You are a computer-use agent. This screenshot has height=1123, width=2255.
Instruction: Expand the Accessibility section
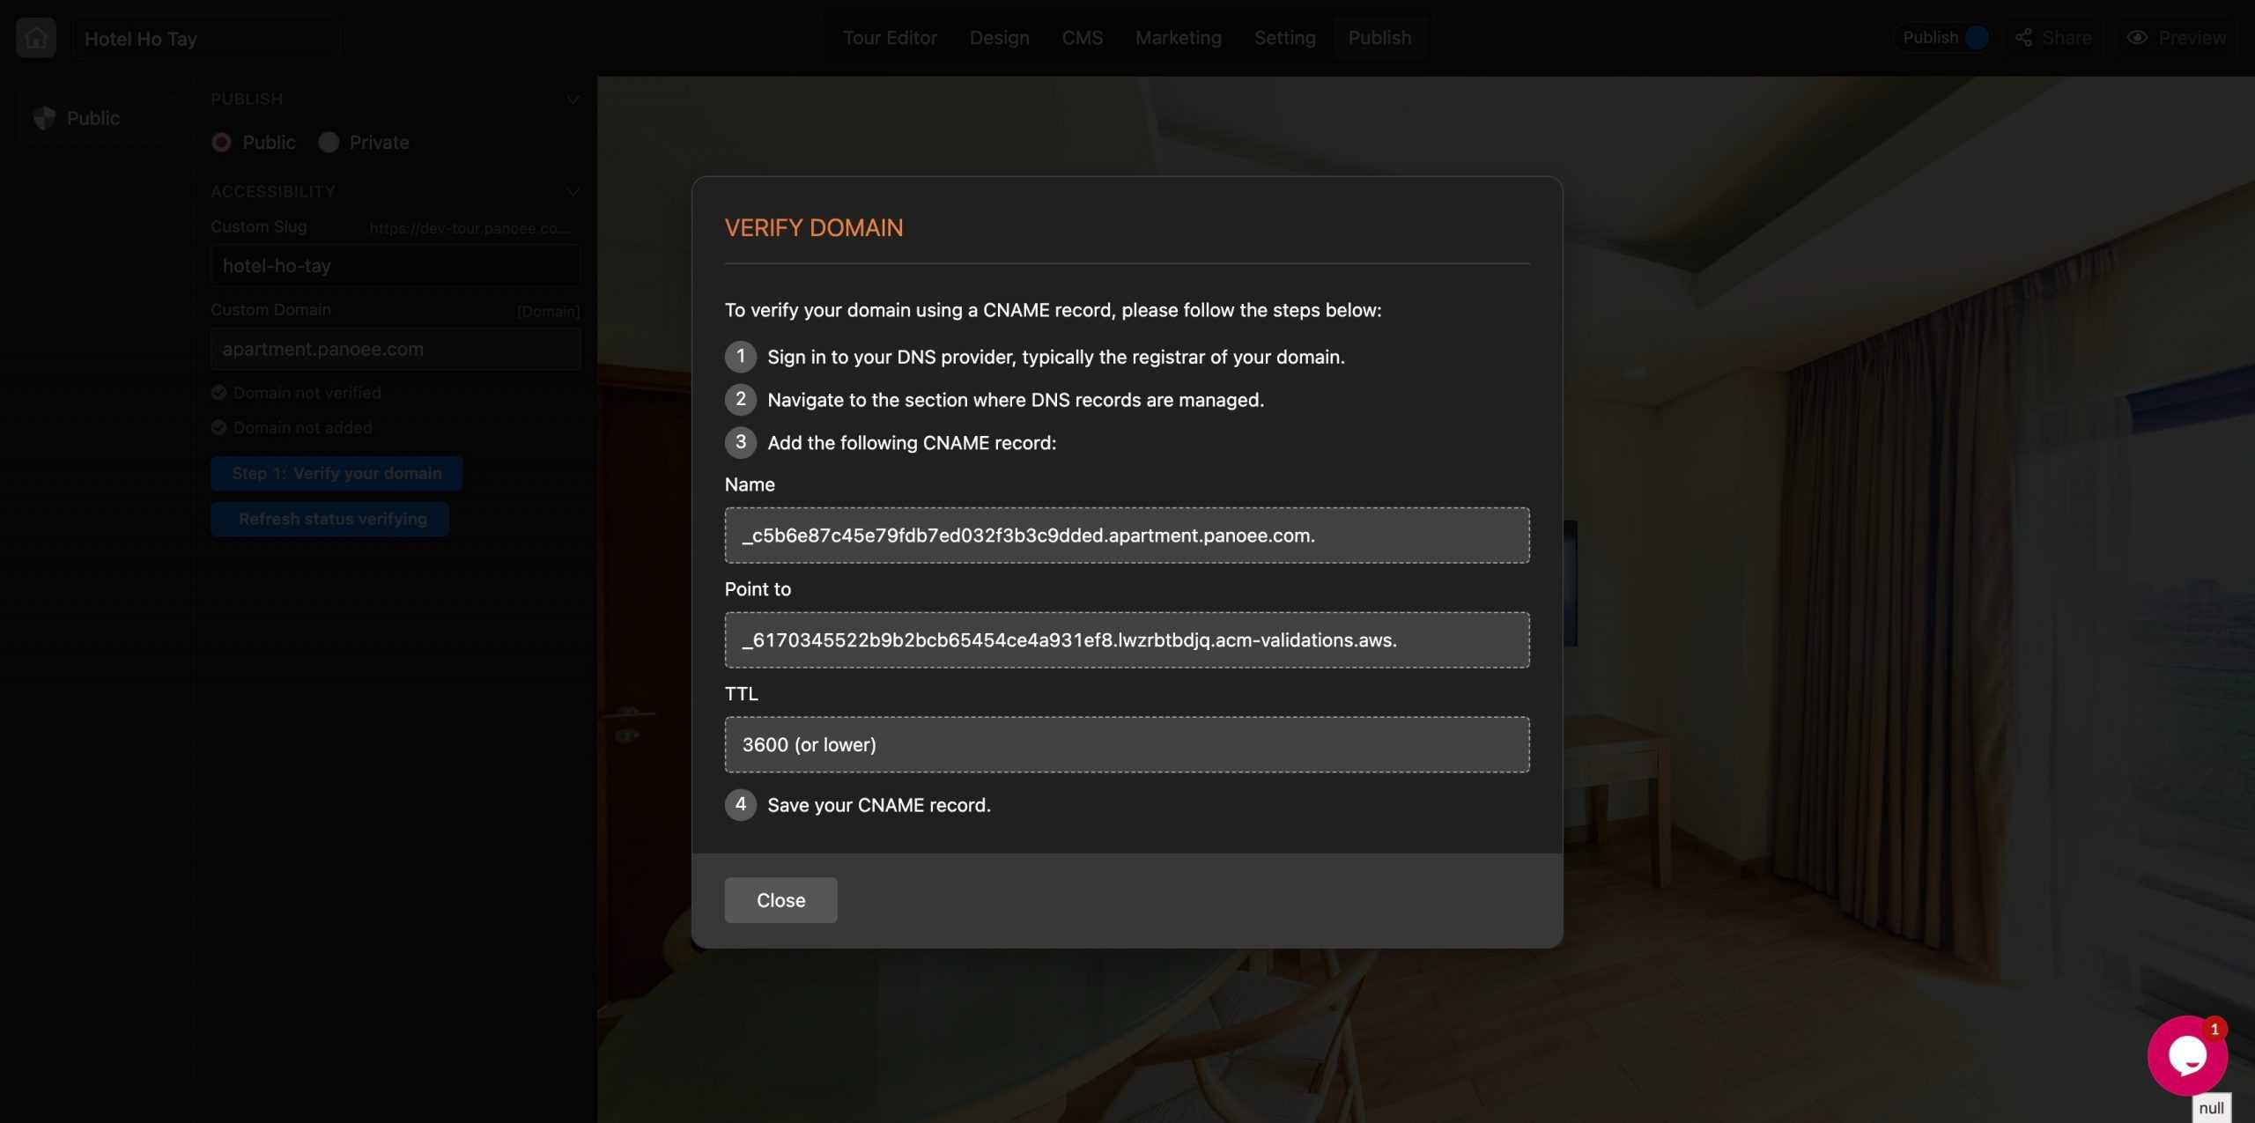point(573,189)
